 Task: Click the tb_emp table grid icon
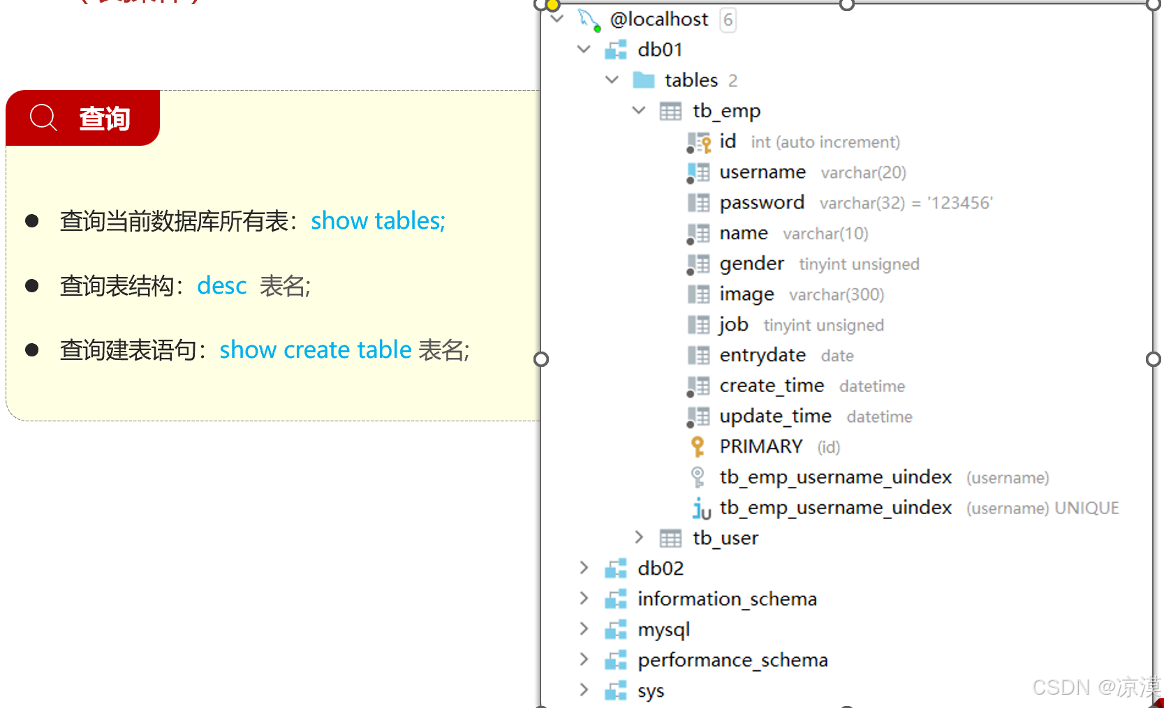click(x=670, y=110)
